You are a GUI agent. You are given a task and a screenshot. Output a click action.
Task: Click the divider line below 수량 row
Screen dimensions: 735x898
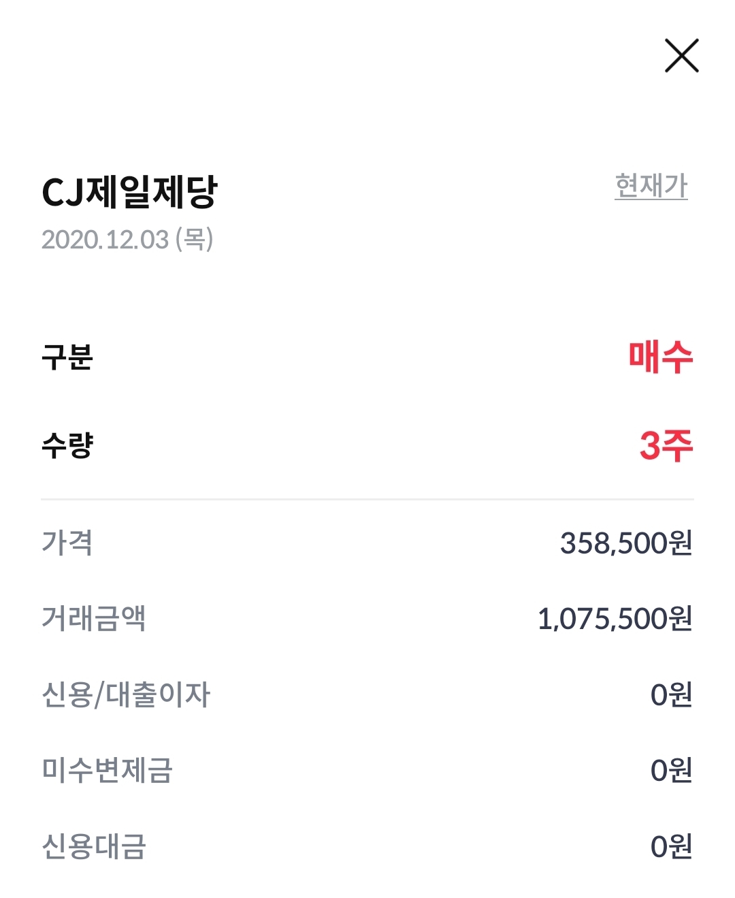pos(367,499)
